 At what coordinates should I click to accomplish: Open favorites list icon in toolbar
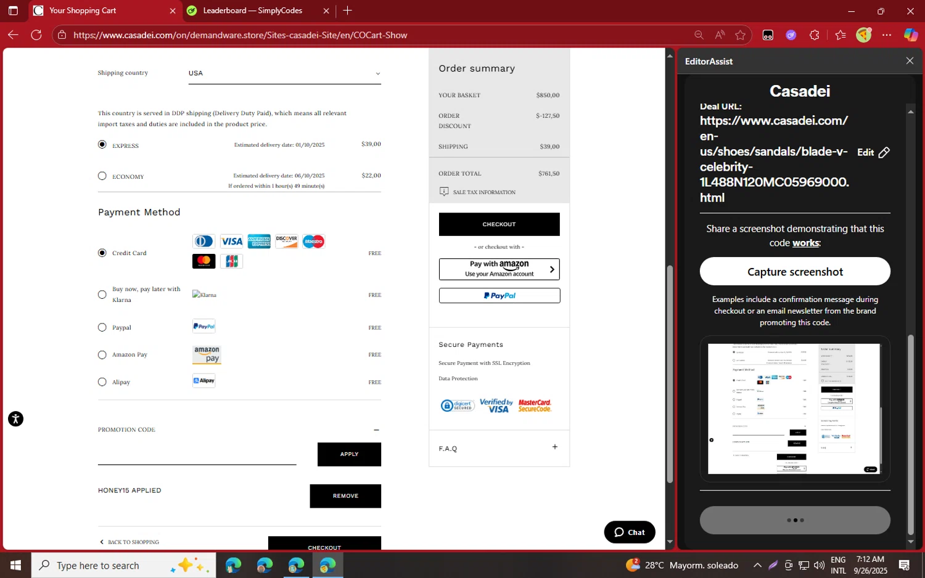coord(841,35)
